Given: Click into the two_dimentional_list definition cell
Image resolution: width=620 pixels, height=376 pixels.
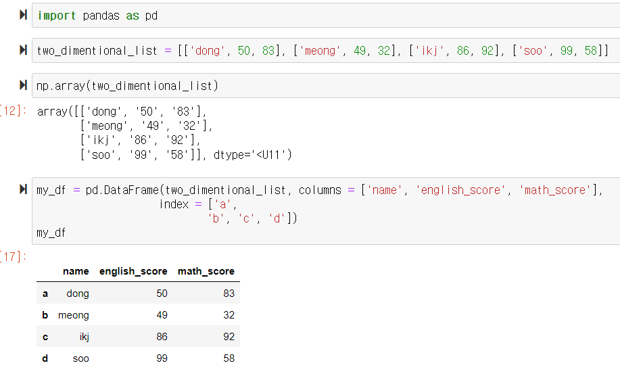Looking at the screenshot, I should (x=326, y=51).
